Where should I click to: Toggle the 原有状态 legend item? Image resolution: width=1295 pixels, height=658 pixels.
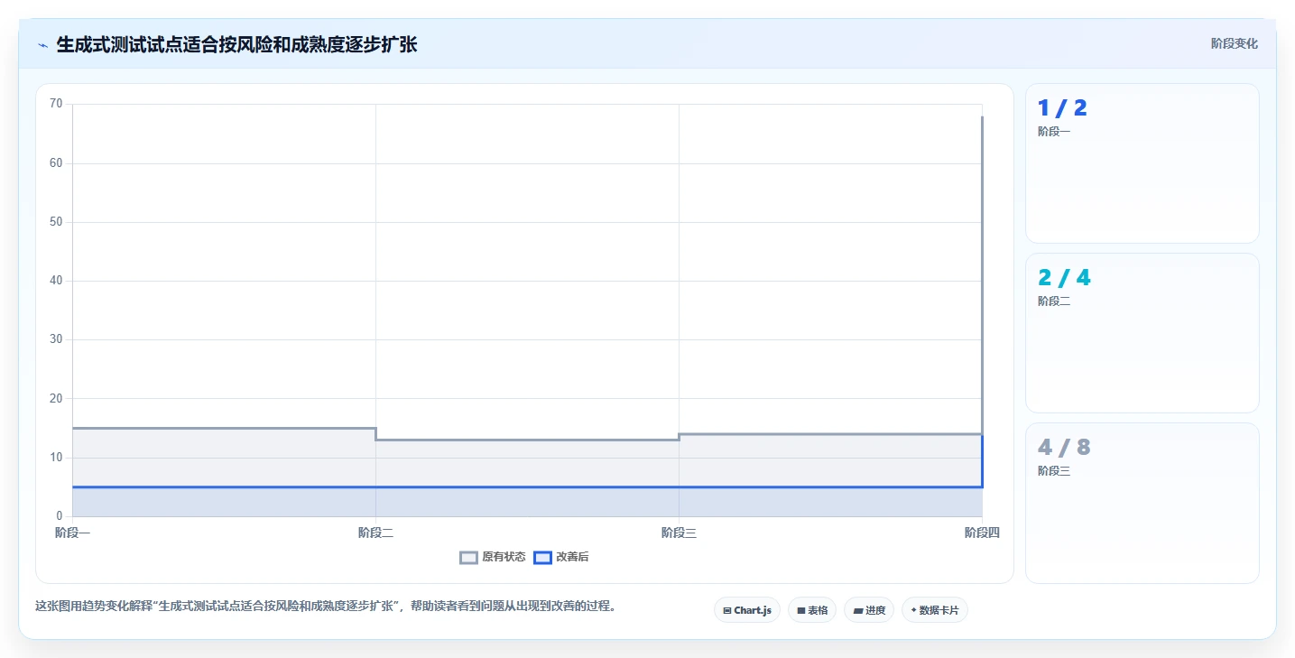point(493,557)
